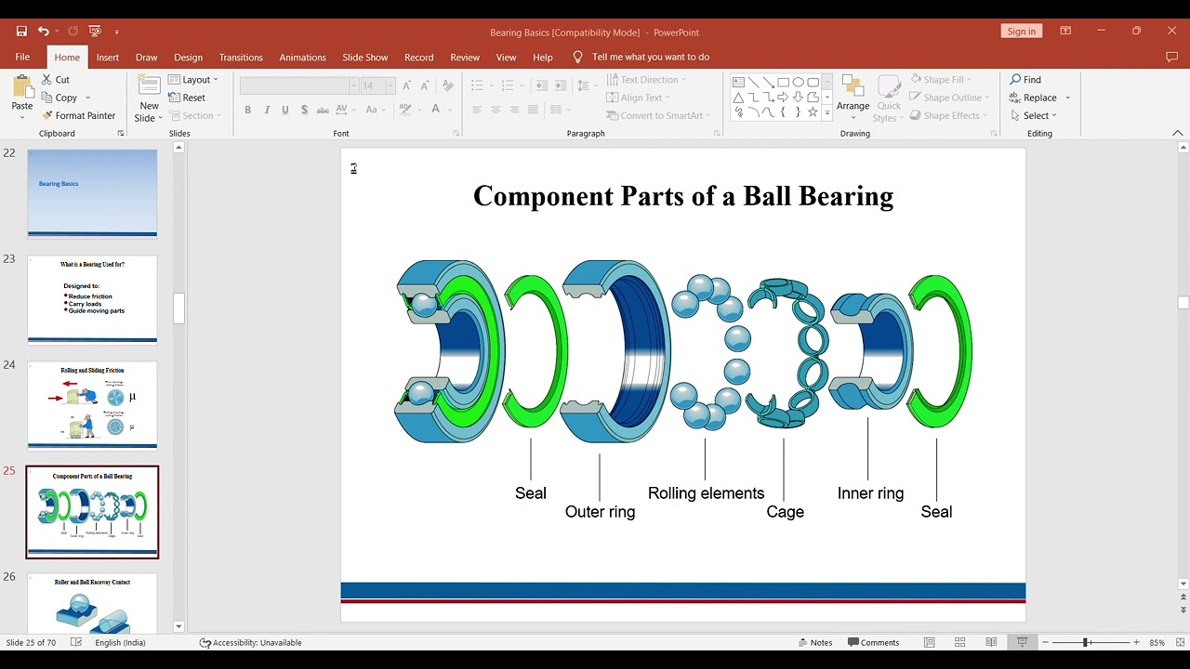Click Accessibility: Unavailable status

251,642
